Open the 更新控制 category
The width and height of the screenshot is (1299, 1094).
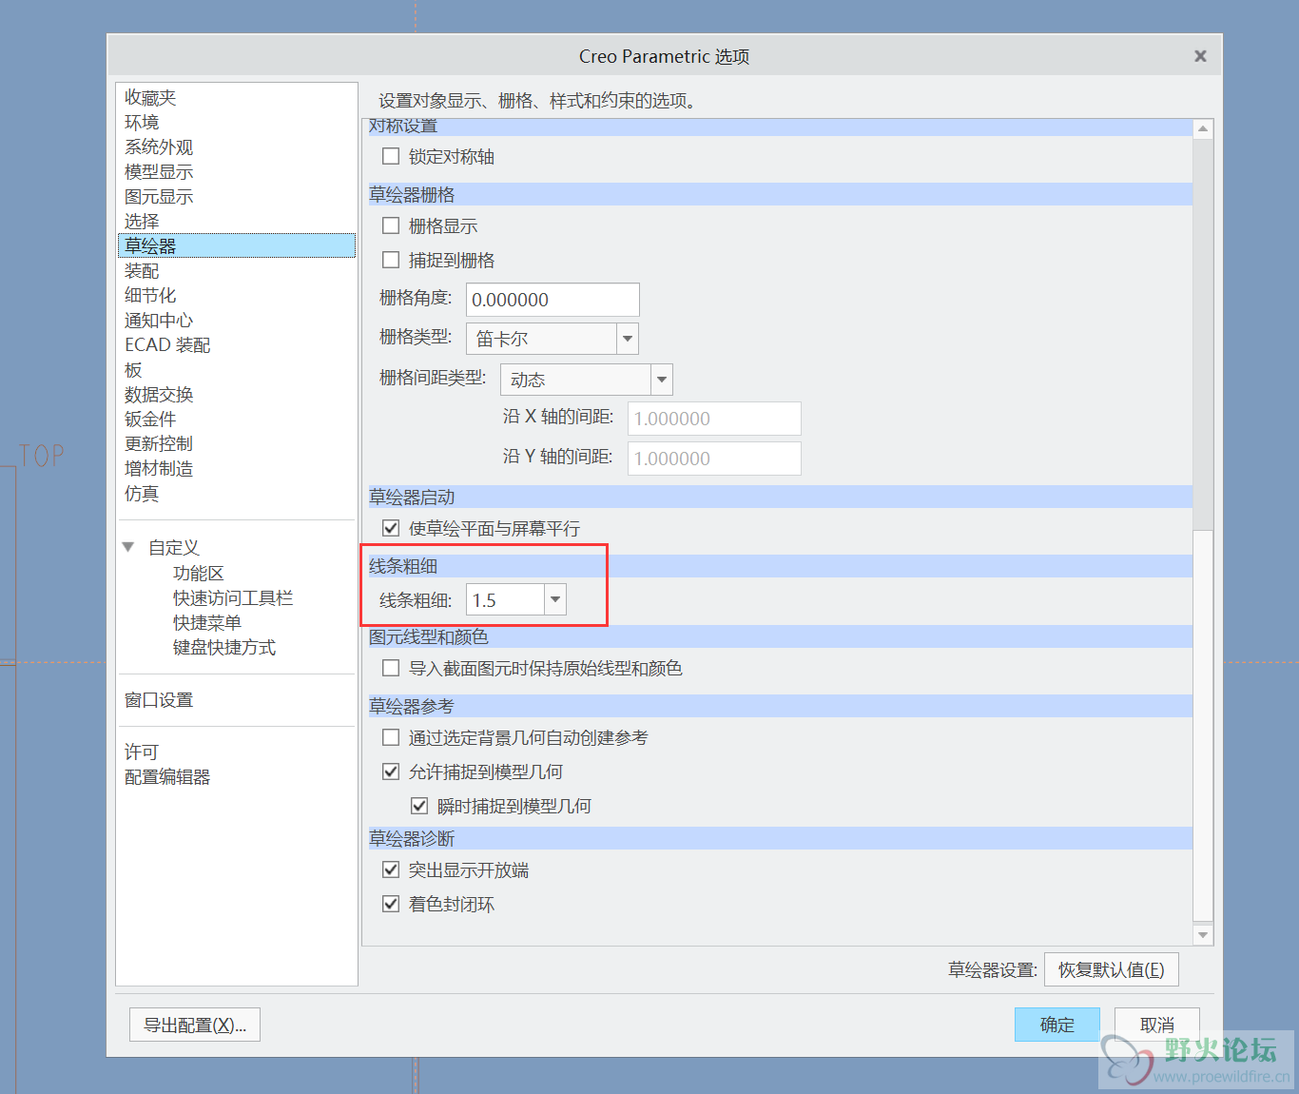[159, 444]
